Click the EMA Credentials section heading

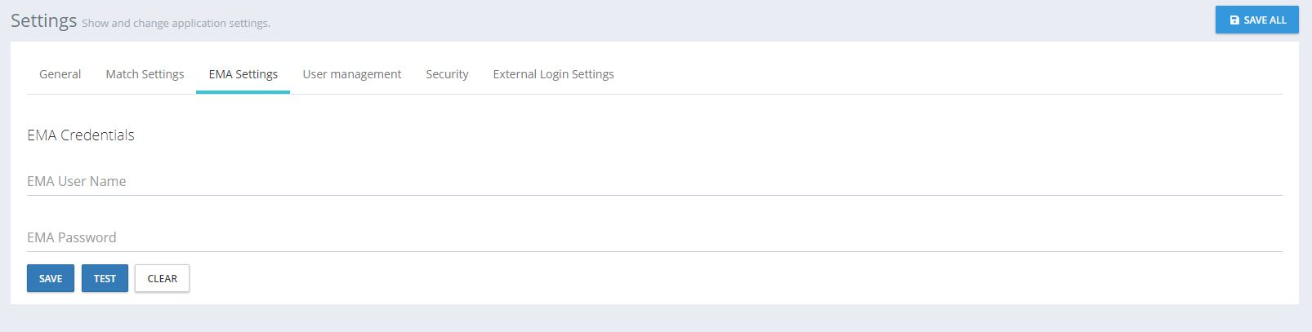[80, 135]
